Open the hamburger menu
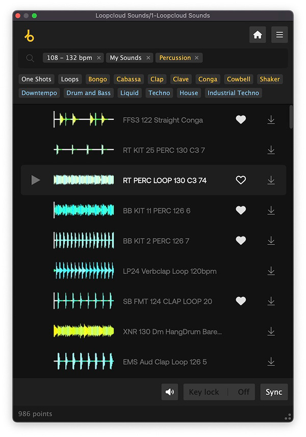This screenshot has height=437, width=306. [x=279, y=35]
